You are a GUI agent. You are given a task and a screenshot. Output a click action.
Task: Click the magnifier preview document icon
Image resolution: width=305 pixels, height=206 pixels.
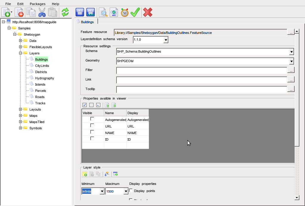click(103, 12)
